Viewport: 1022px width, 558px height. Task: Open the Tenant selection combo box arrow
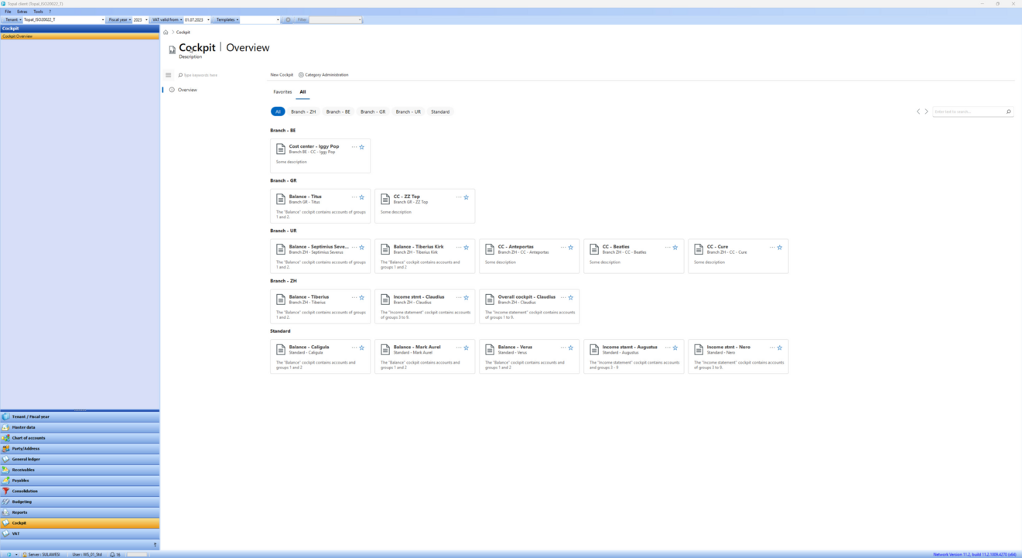103,20
